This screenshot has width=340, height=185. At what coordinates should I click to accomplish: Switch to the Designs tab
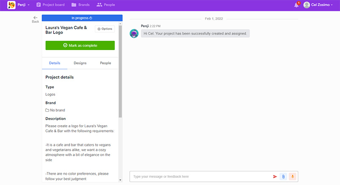pos(80,63)
